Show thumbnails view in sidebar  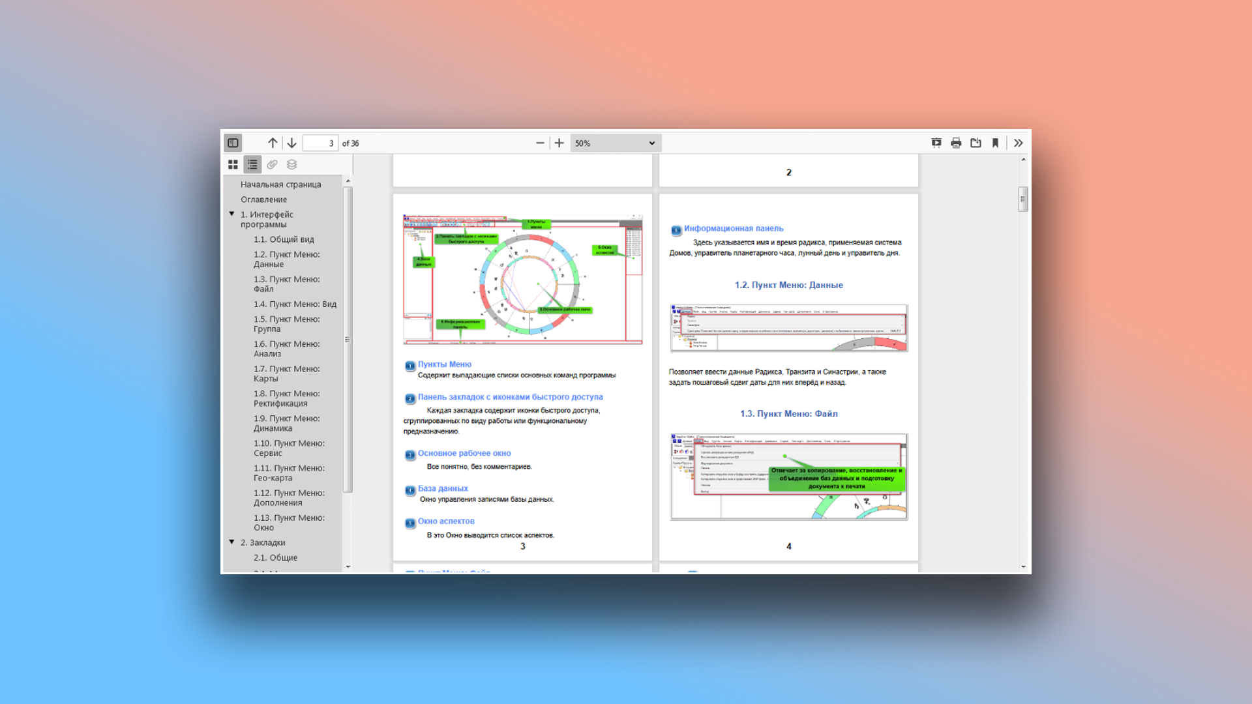(233, 164)
